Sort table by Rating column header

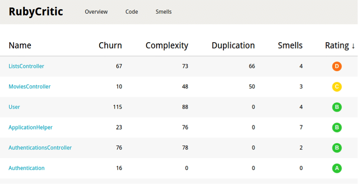340,45
